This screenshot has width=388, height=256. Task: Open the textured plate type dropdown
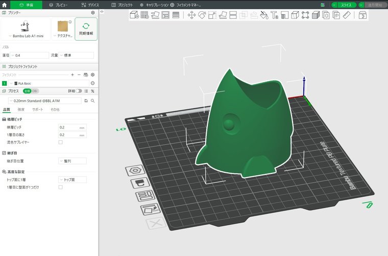[63, 29]
